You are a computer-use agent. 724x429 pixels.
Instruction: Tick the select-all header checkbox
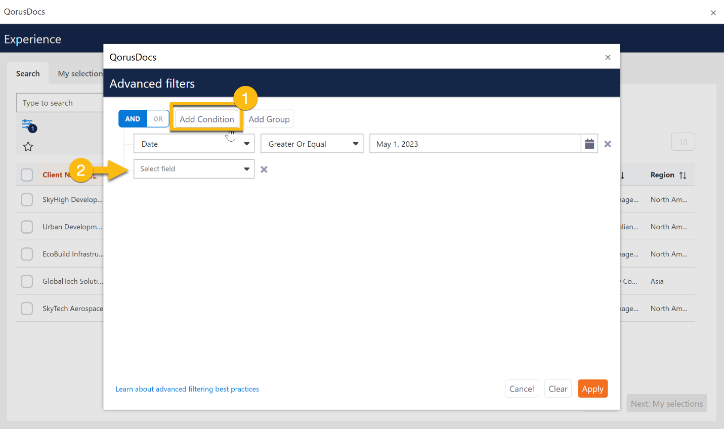click(27, 175)
